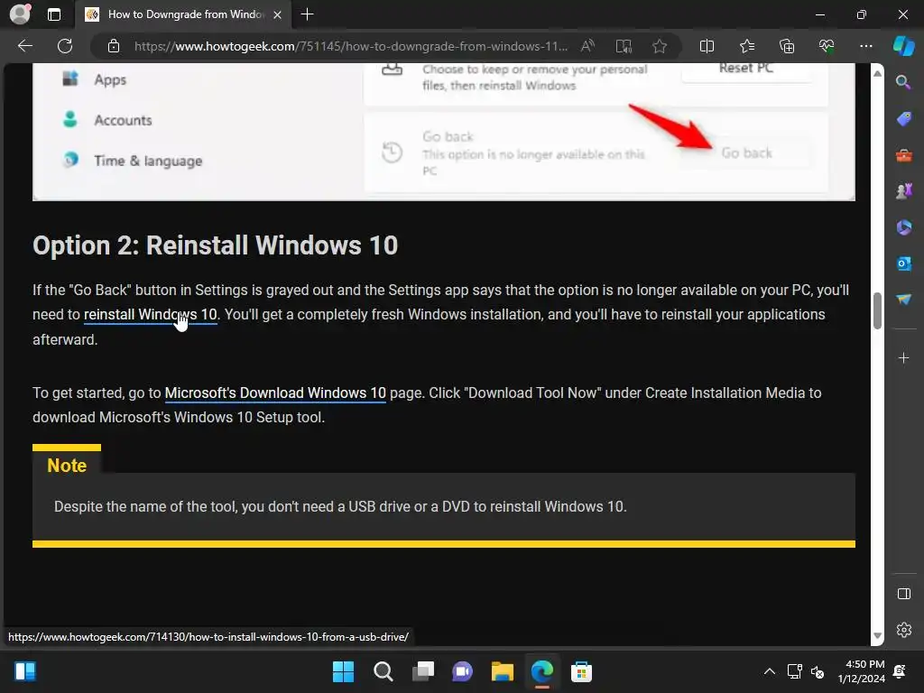Show hidden system tray icons
Screen dimensions: 924x693
(x=769, y=671)
